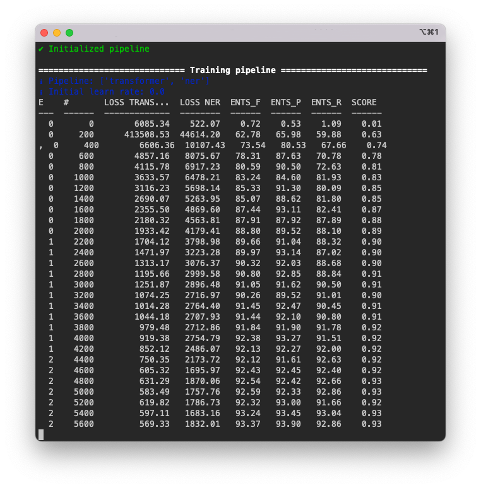Place cursor on the terminal prompt block
The height and width of the screenshot is (488, 481).
41,434
